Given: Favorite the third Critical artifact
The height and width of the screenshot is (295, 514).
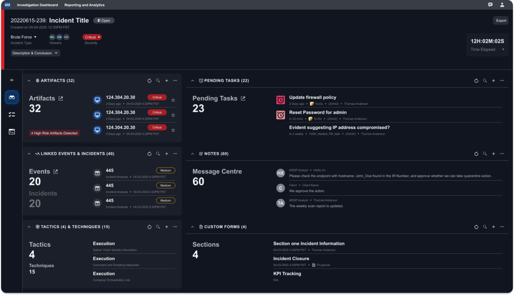Looking at the screenshot, I should click(x=173, y=130).
